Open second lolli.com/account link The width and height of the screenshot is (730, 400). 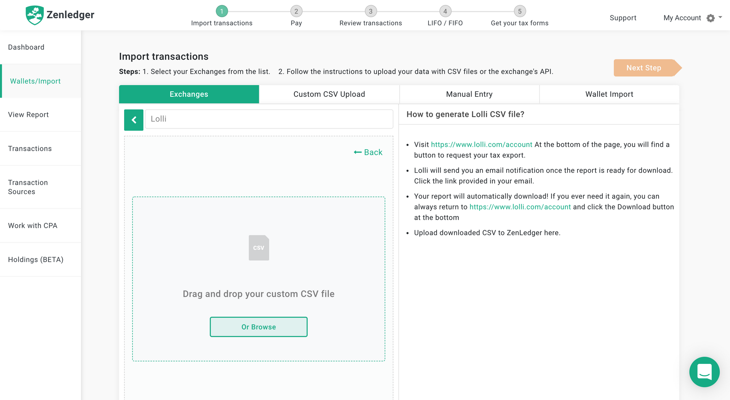point(520,207)
